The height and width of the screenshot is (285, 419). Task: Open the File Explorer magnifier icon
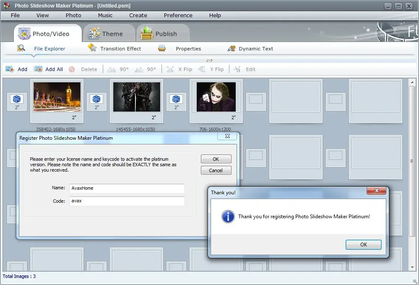tap(21, 48)
